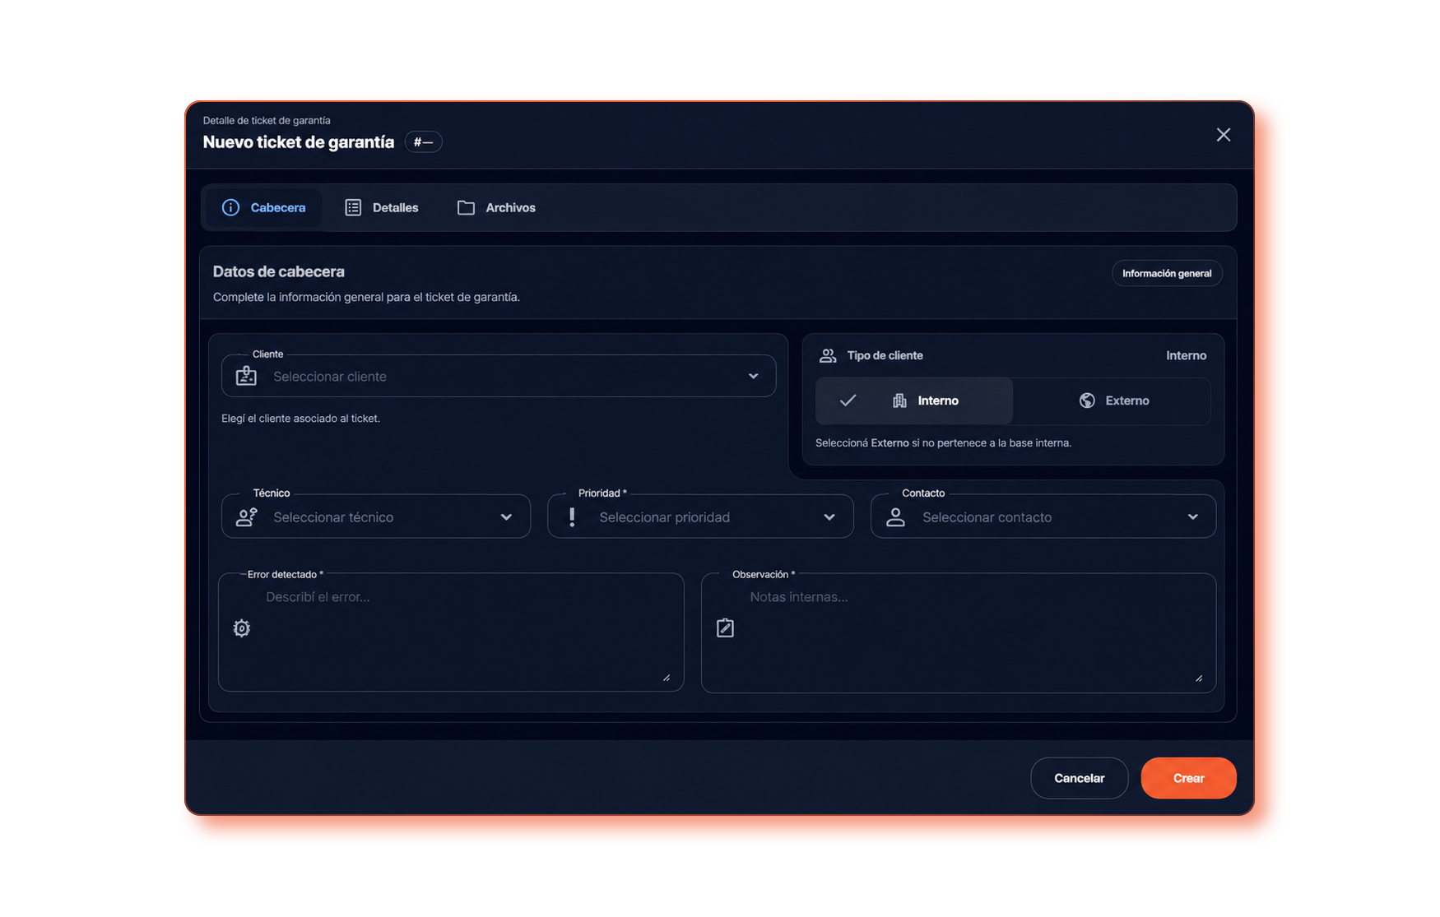Click the 'Interno' status label beside Tipo de cliente

[1186, 355]
